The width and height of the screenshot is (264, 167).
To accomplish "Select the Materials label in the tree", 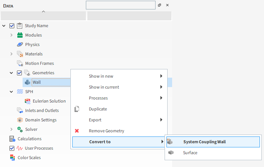I will point(34,54).
